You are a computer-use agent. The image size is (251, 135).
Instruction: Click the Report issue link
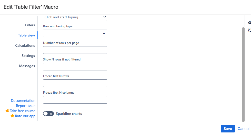[26, 106]
